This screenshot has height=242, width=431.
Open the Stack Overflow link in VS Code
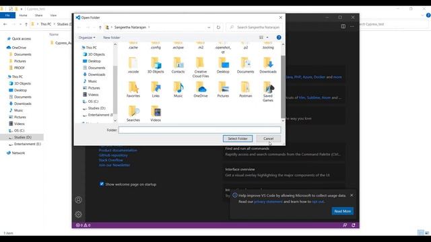110,160
